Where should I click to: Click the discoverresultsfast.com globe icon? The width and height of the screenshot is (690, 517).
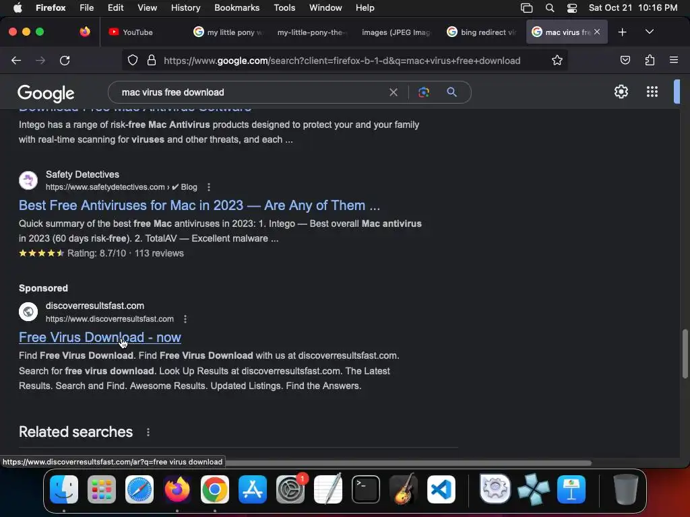[x=28, y=312]
